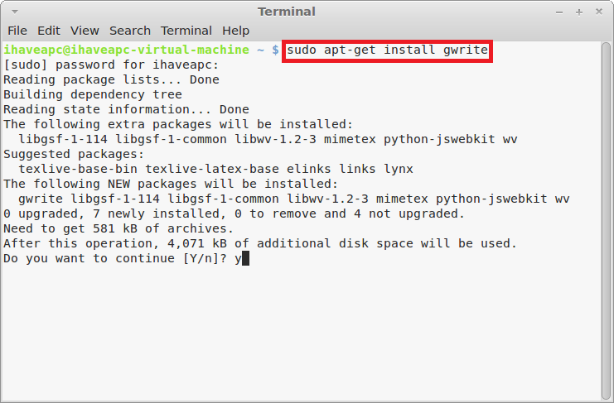
Task: Click the vertical scrollbar on the right
Action: pyautogui.click(x=607, y=221)
